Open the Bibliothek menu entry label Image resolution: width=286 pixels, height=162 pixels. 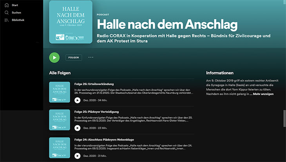click(x=18, y=20)
